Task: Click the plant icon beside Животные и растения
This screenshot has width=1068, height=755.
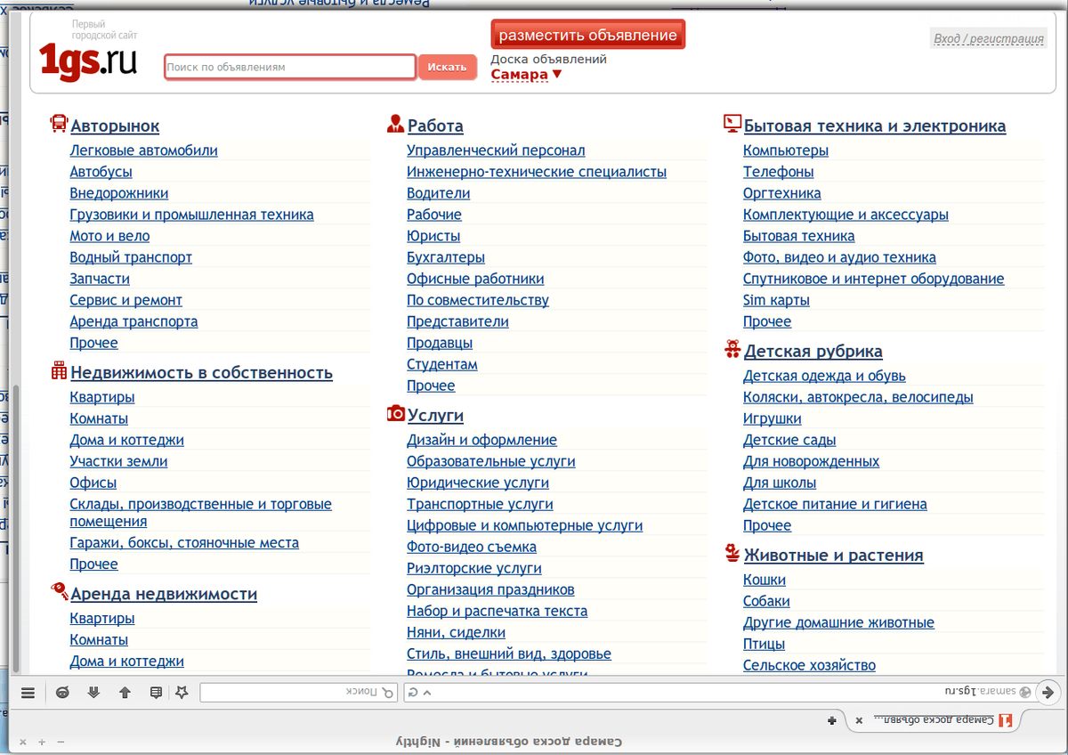Action: 732,553
